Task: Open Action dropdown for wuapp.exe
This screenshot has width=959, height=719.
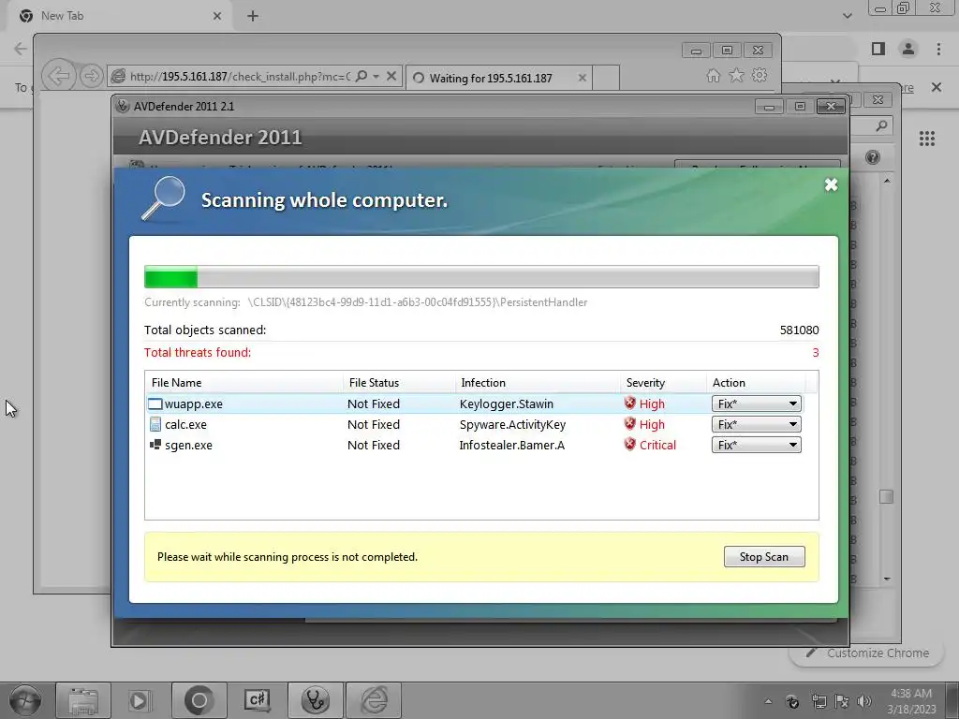Action: pos(756,404)
